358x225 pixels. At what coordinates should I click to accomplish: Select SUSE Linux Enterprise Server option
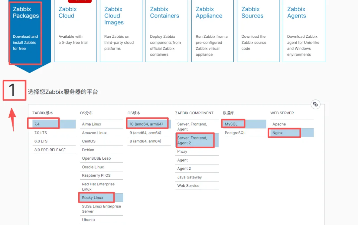[x=102, y=209]
